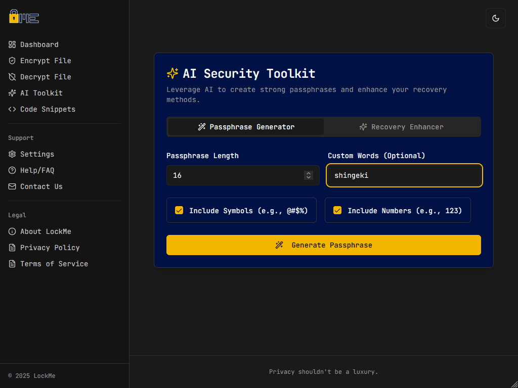Open AI Toolkit sidebar link
The height and width of the screenshot is (388, 518).
35,93
